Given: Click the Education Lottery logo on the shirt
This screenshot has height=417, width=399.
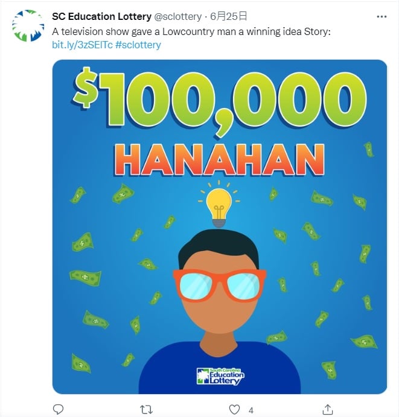Looking at the screenshot, I should (x=220, y=375).
